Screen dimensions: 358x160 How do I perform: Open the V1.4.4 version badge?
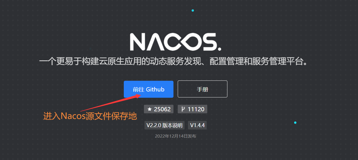[x=197, y=125]
